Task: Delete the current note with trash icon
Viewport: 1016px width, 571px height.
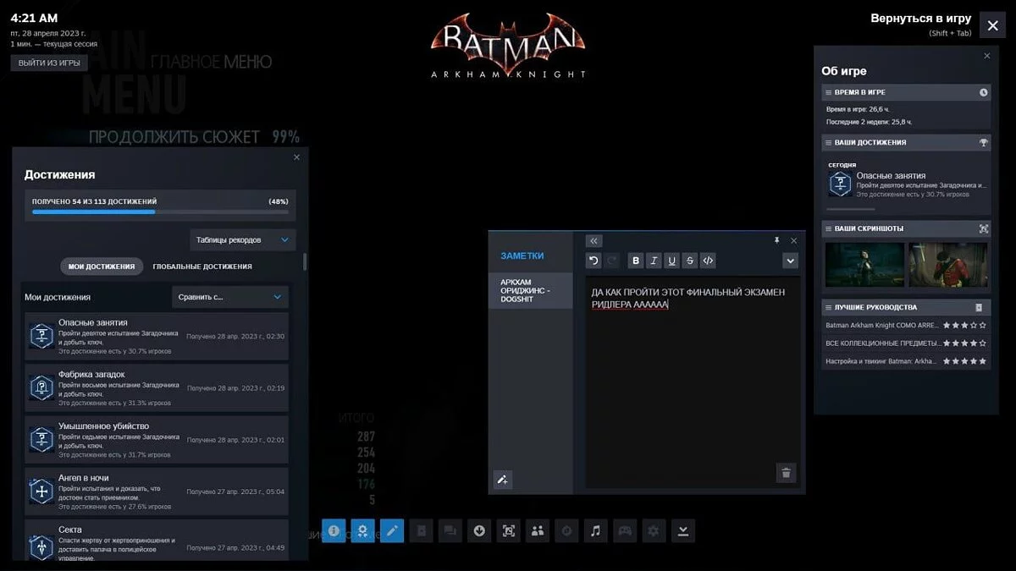Action: [786, 473]
